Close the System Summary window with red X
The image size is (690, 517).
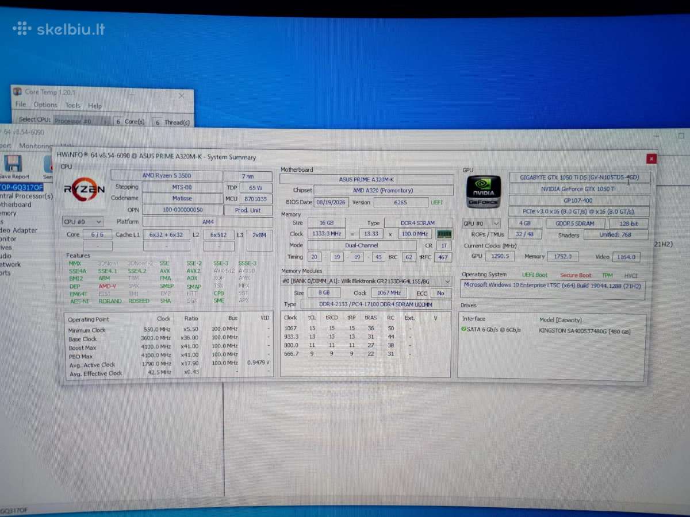click(651, 159)
